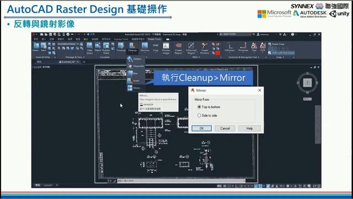Select the Text recognition tool
This screenshot has width=353, height=199.
(254, 47)
